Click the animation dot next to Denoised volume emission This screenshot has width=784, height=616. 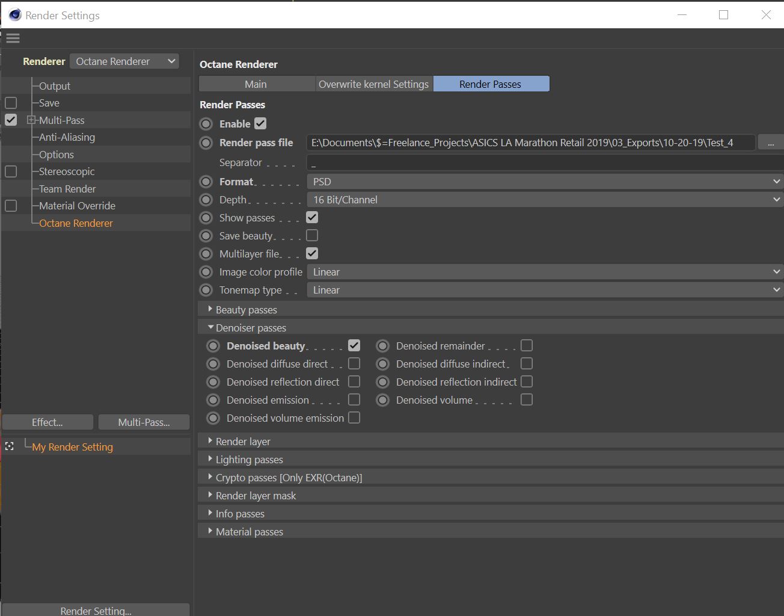coord(213,418)
